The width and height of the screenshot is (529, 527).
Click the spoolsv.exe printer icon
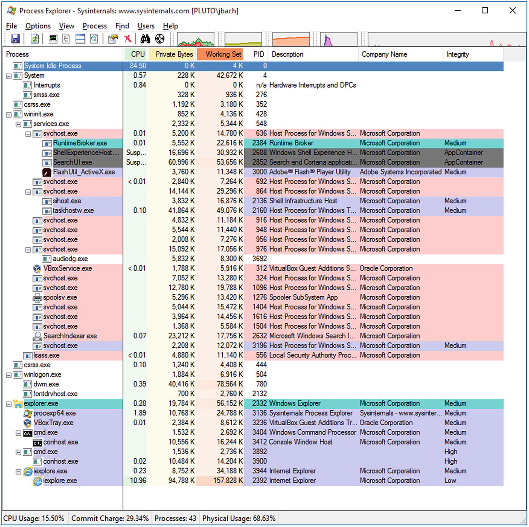pyautogui.click(x=37, y=298)
